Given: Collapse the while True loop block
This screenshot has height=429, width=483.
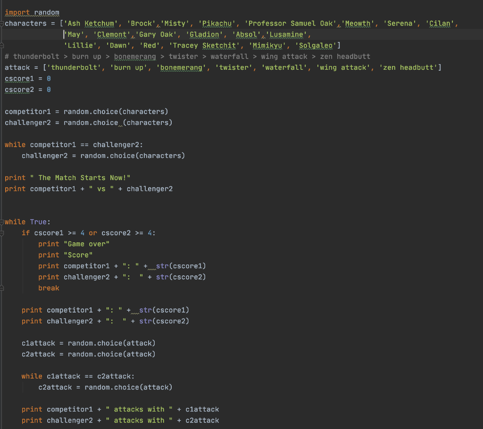Looking at the screenshot, I should click(2, 222).
